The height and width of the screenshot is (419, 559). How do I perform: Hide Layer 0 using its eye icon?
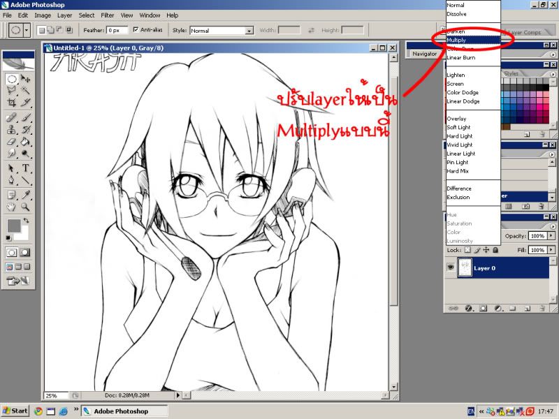[451, 267]
